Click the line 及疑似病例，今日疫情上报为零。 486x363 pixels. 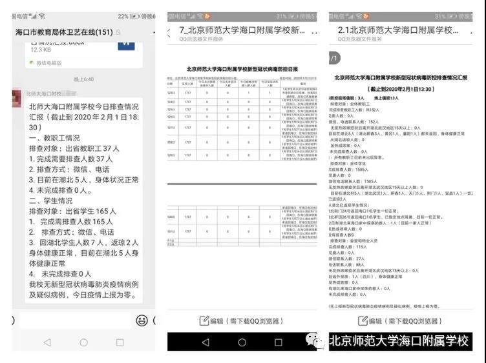point(83,295)
